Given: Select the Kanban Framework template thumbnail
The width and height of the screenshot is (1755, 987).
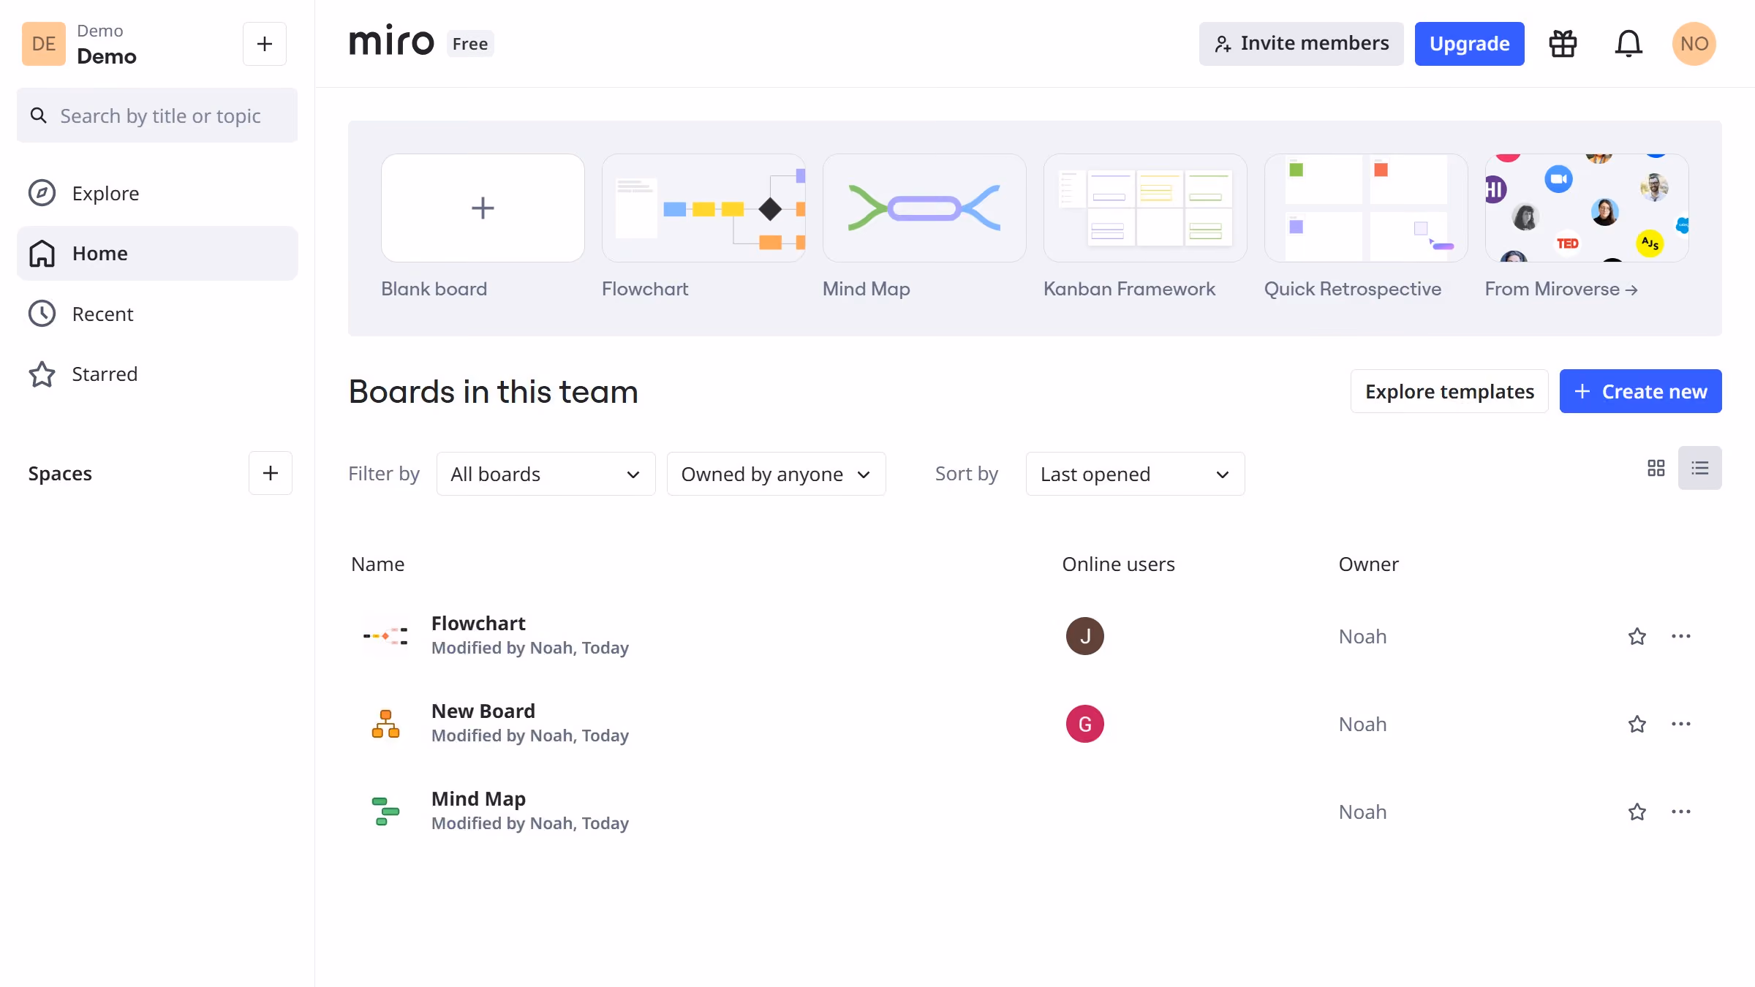Looking at the screenshot, I should tap(1145, 208).
